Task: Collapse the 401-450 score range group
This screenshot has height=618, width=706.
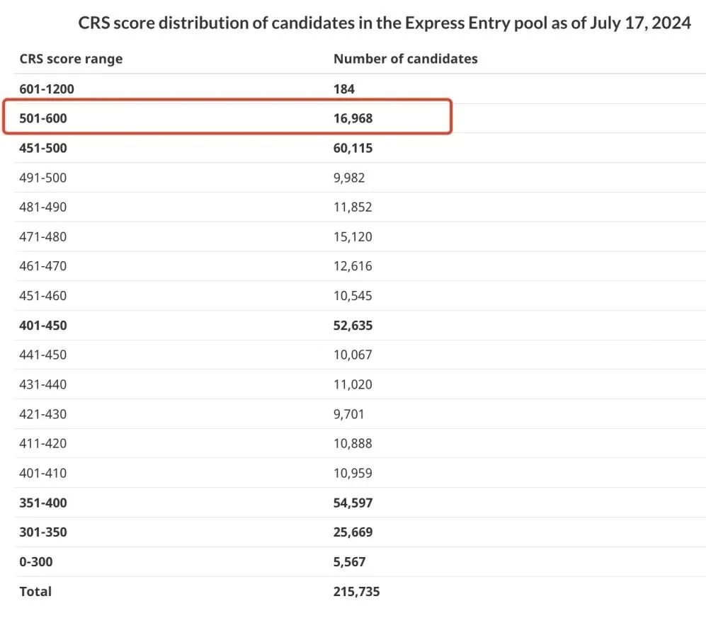Action: [42, 326]
